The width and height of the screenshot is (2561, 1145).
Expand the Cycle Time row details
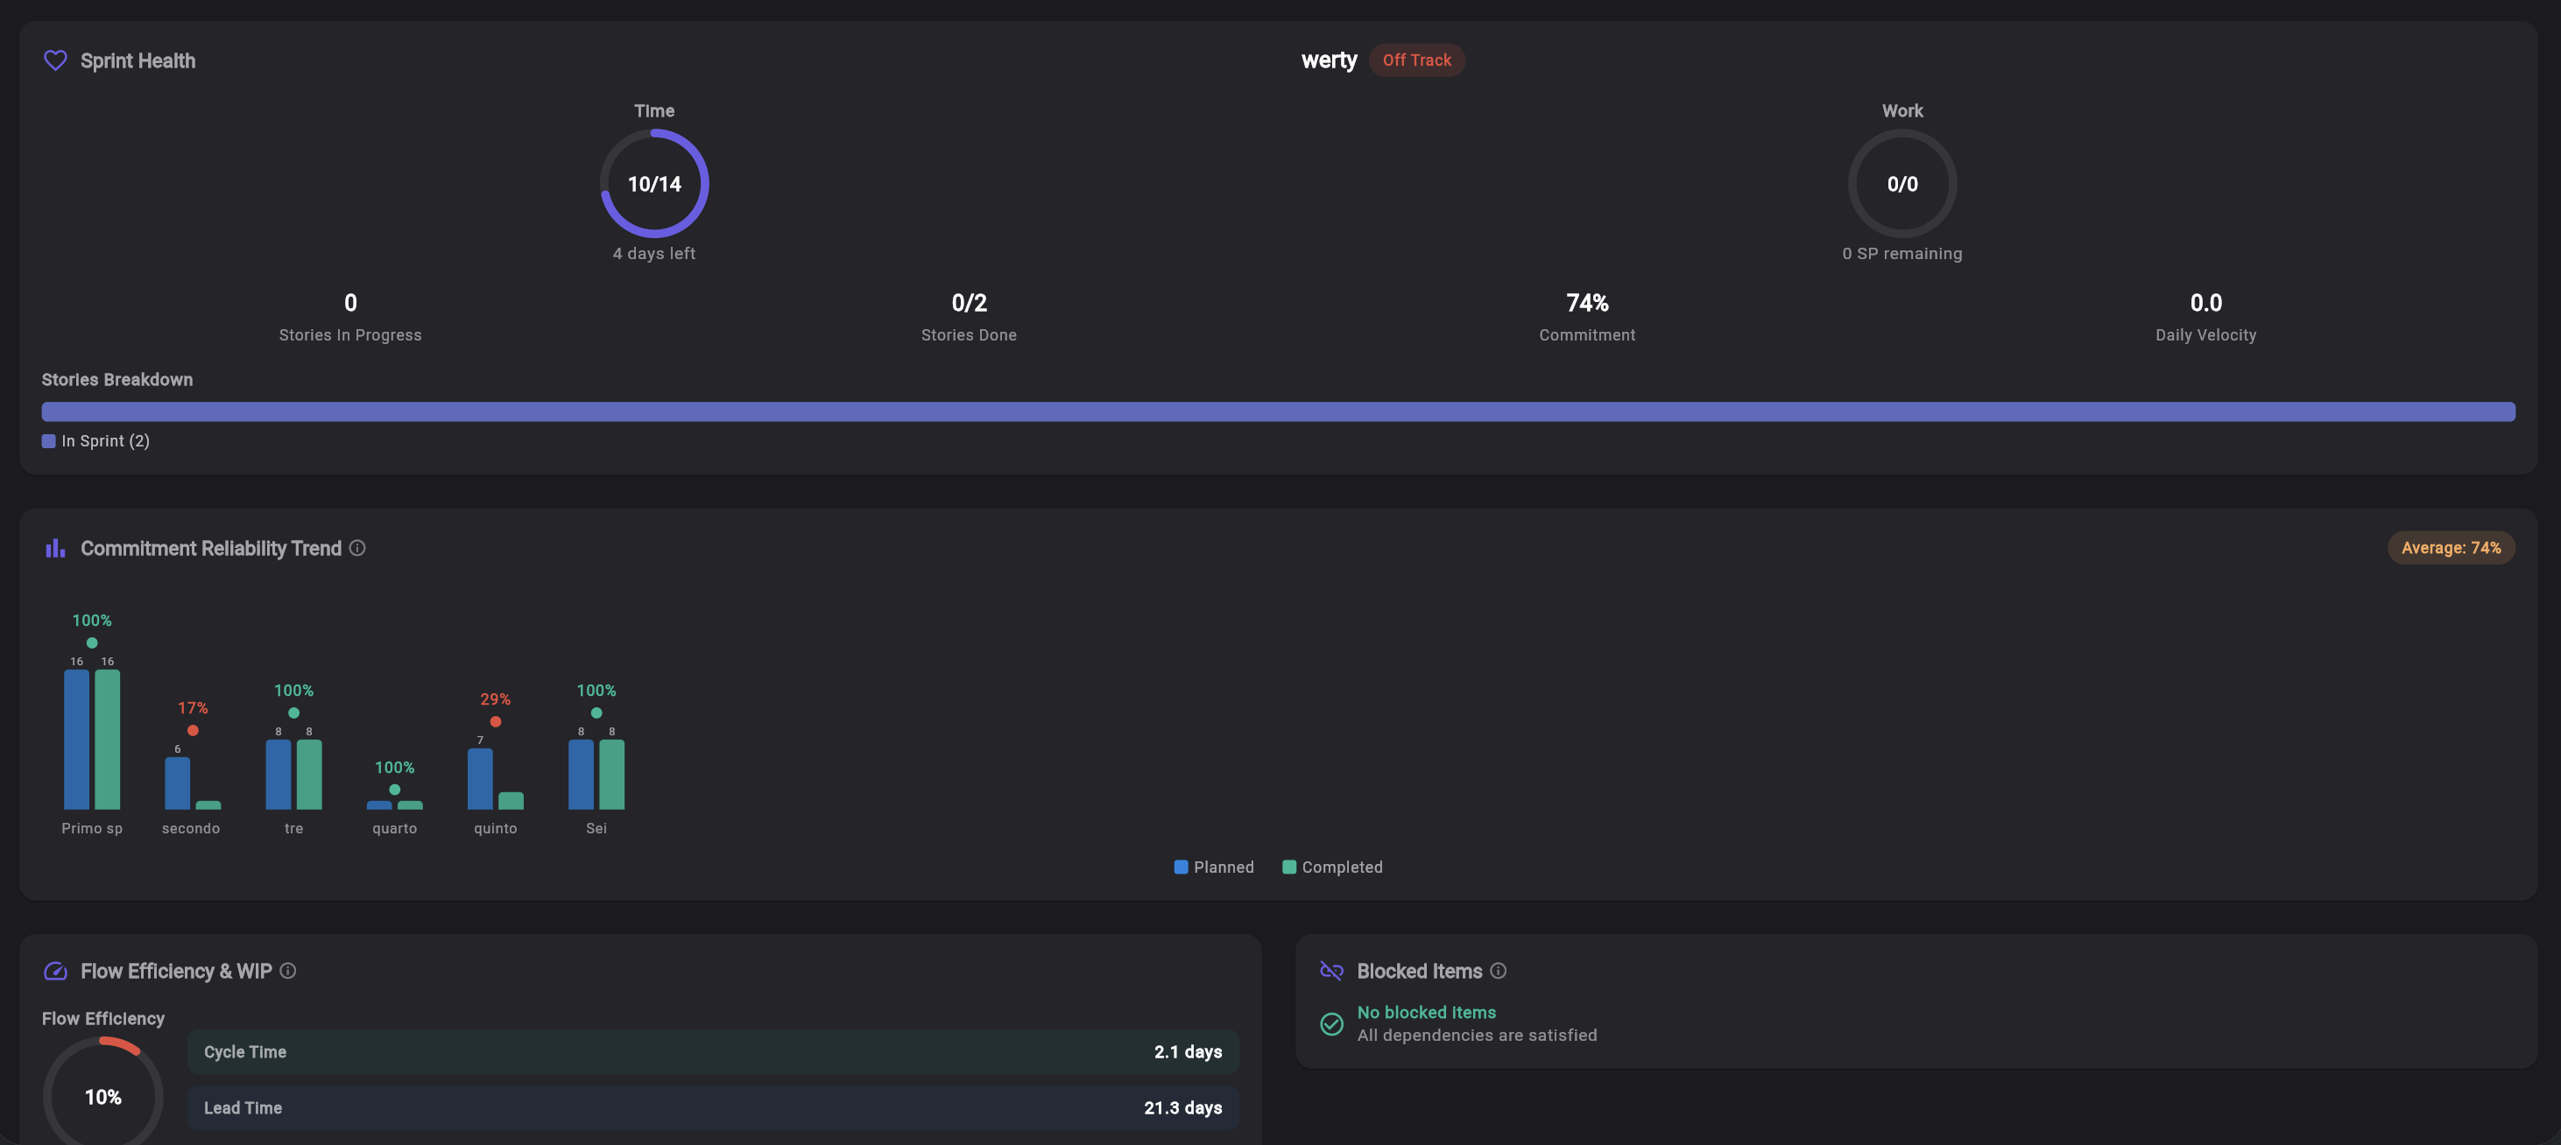(712, 1051)
